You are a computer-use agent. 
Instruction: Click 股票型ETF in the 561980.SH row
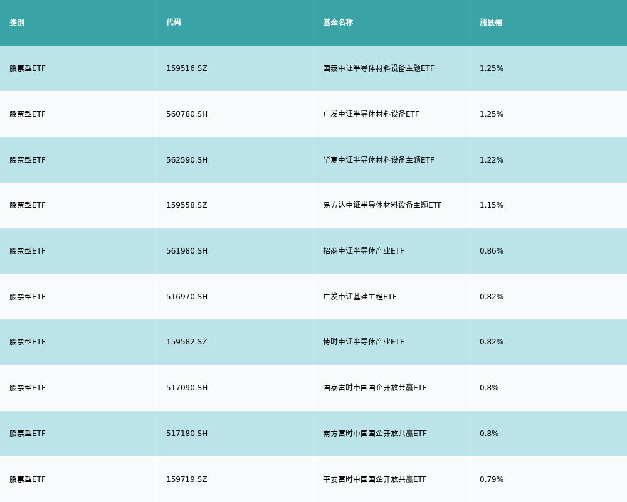click(x=28, y=251)
